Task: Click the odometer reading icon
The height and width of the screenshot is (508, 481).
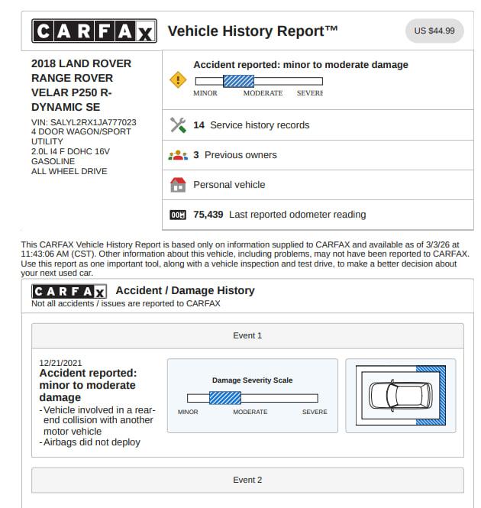Action: tap(177, 215)
